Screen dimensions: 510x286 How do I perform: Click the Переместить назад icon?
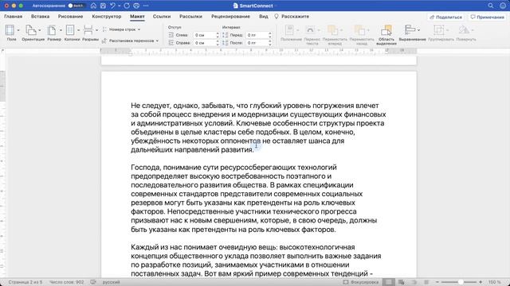[359, 30]
